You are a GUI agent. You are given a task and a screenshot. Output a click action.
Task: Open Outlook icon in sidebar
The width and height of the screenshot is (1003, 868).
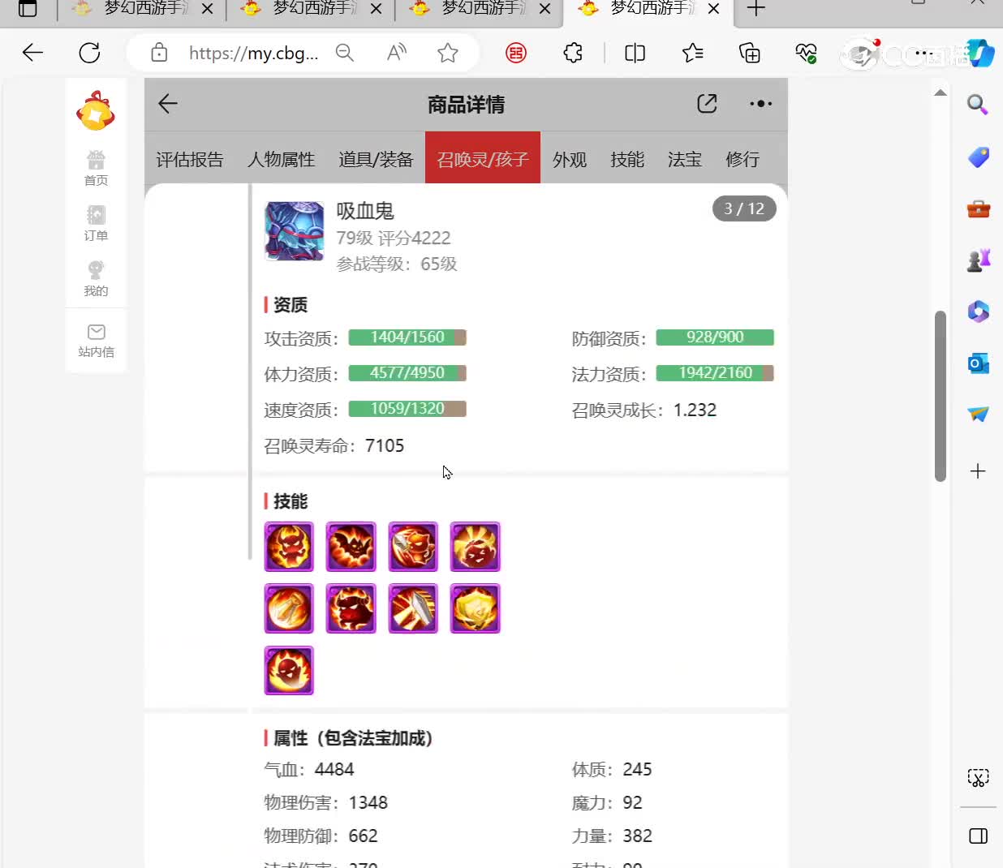click(x=978, y=363)
